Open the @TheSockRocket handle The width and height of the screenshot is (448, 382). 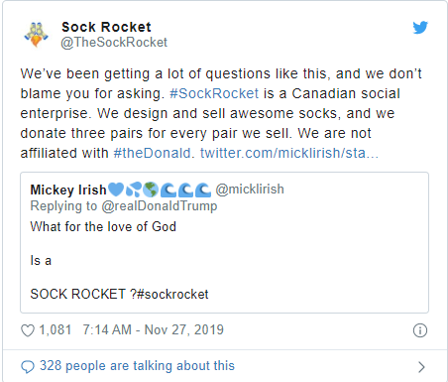click(x=114, y=43)
